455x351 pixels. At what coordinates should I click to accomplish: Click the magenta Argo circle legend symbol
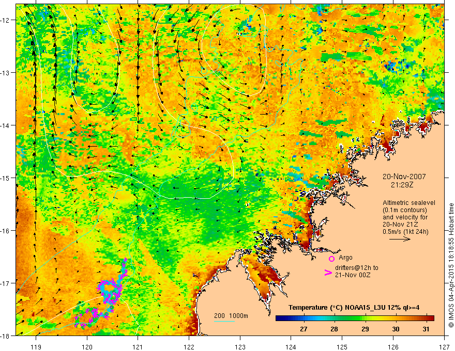[331, 259]
